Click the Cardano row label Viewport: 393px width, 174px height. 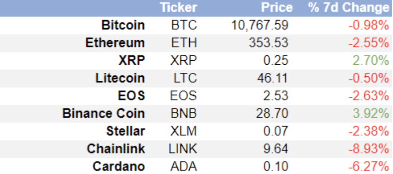pyautogui.click(x=119, y=166)
